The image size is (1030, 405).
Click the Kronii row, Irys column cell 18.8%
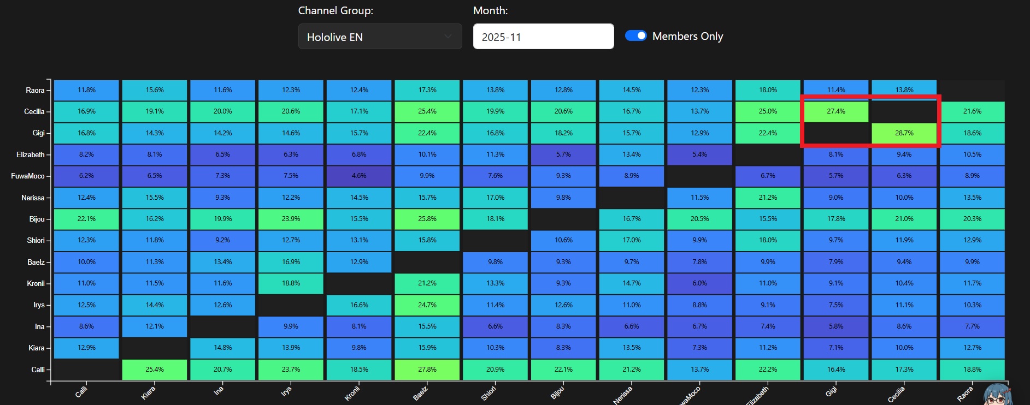coord(291,283)
